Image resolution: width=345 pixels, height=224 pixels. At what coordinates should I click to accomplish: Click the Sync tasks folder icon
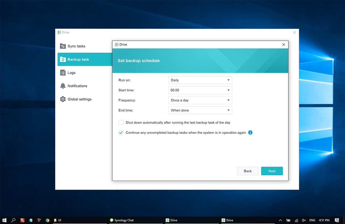pos(63,46)
